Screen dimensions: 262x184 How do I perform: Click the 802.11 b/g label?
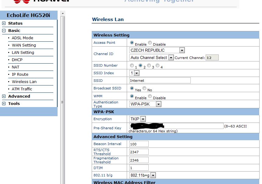point(103,175)
